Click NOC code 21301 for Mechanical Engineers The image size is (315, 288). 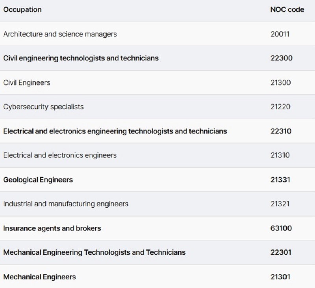pyautogui.click(x=280, y=277)
